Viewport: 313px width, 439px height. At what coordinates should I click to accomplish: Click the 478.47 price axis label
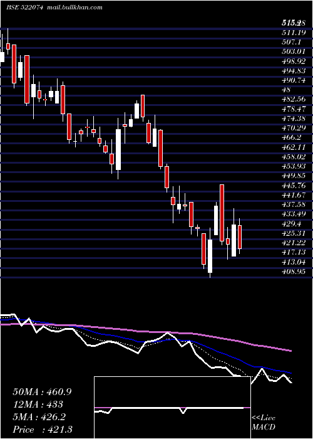293,108
